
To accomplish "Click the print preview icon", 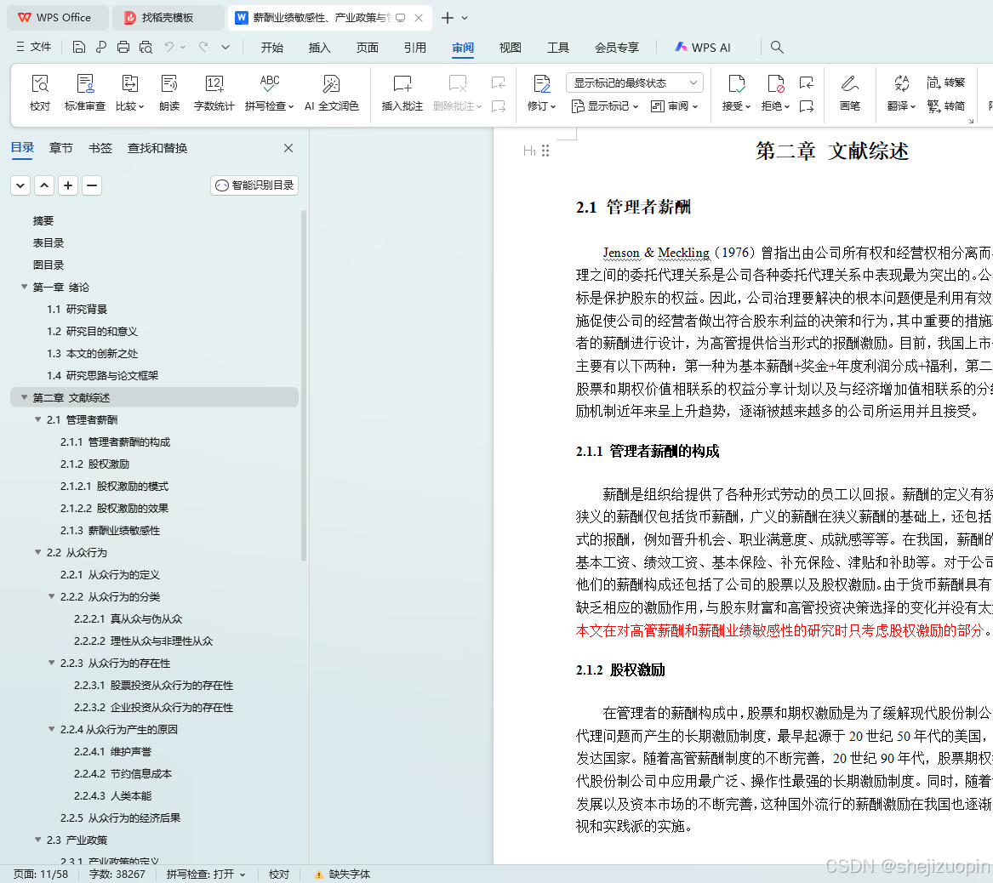I will (146, 47).
